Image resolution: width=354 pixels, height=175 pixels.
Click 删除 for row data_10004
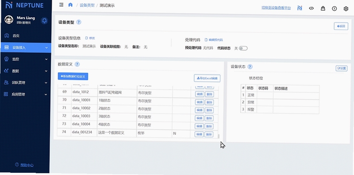pyautogui.click(x=209, y=126)
